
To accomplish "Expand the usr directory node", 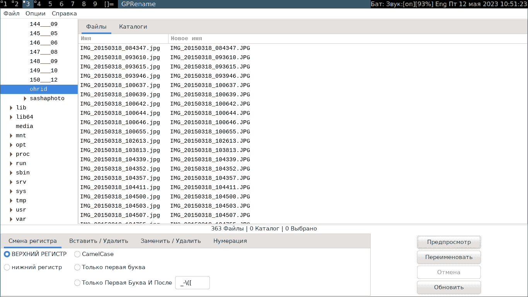I will coord(11,210).
